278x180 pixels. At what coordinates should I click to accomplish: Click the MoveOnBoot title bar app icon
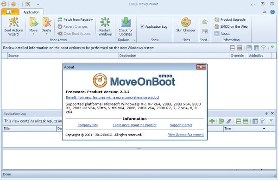tap(4, 4)
